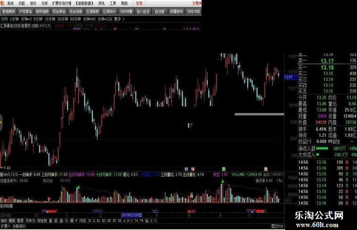Switch to the 15分钟 period tab
Image resolution: width=357 pixels, height=230 pixels.
50,19
